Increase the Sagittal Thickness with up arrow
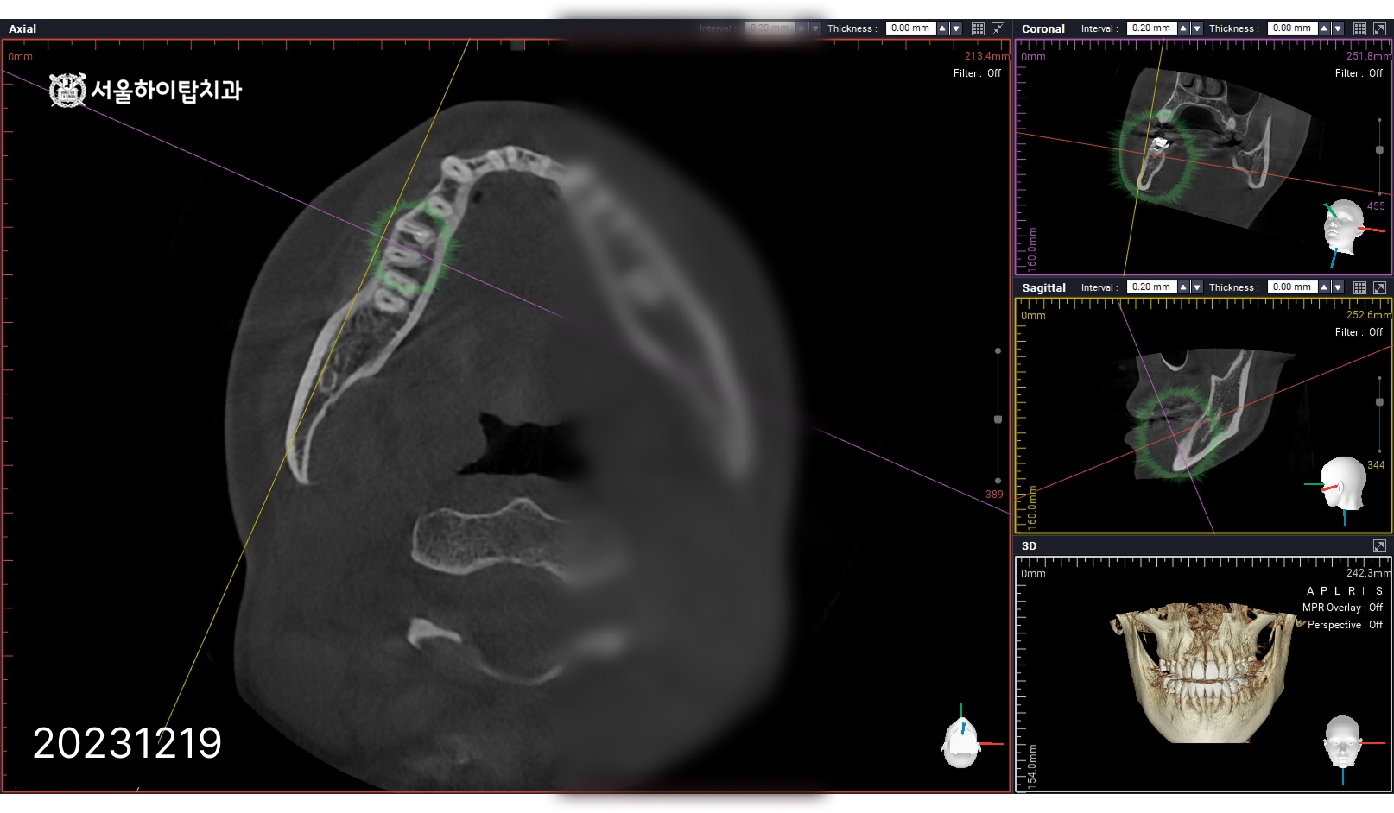 1325,287
